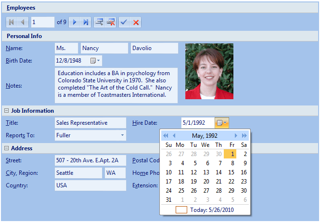The width and height of the screenshot is (321, 223).
Task: Cancel edits with the red X icon
Action: point(136,22)
